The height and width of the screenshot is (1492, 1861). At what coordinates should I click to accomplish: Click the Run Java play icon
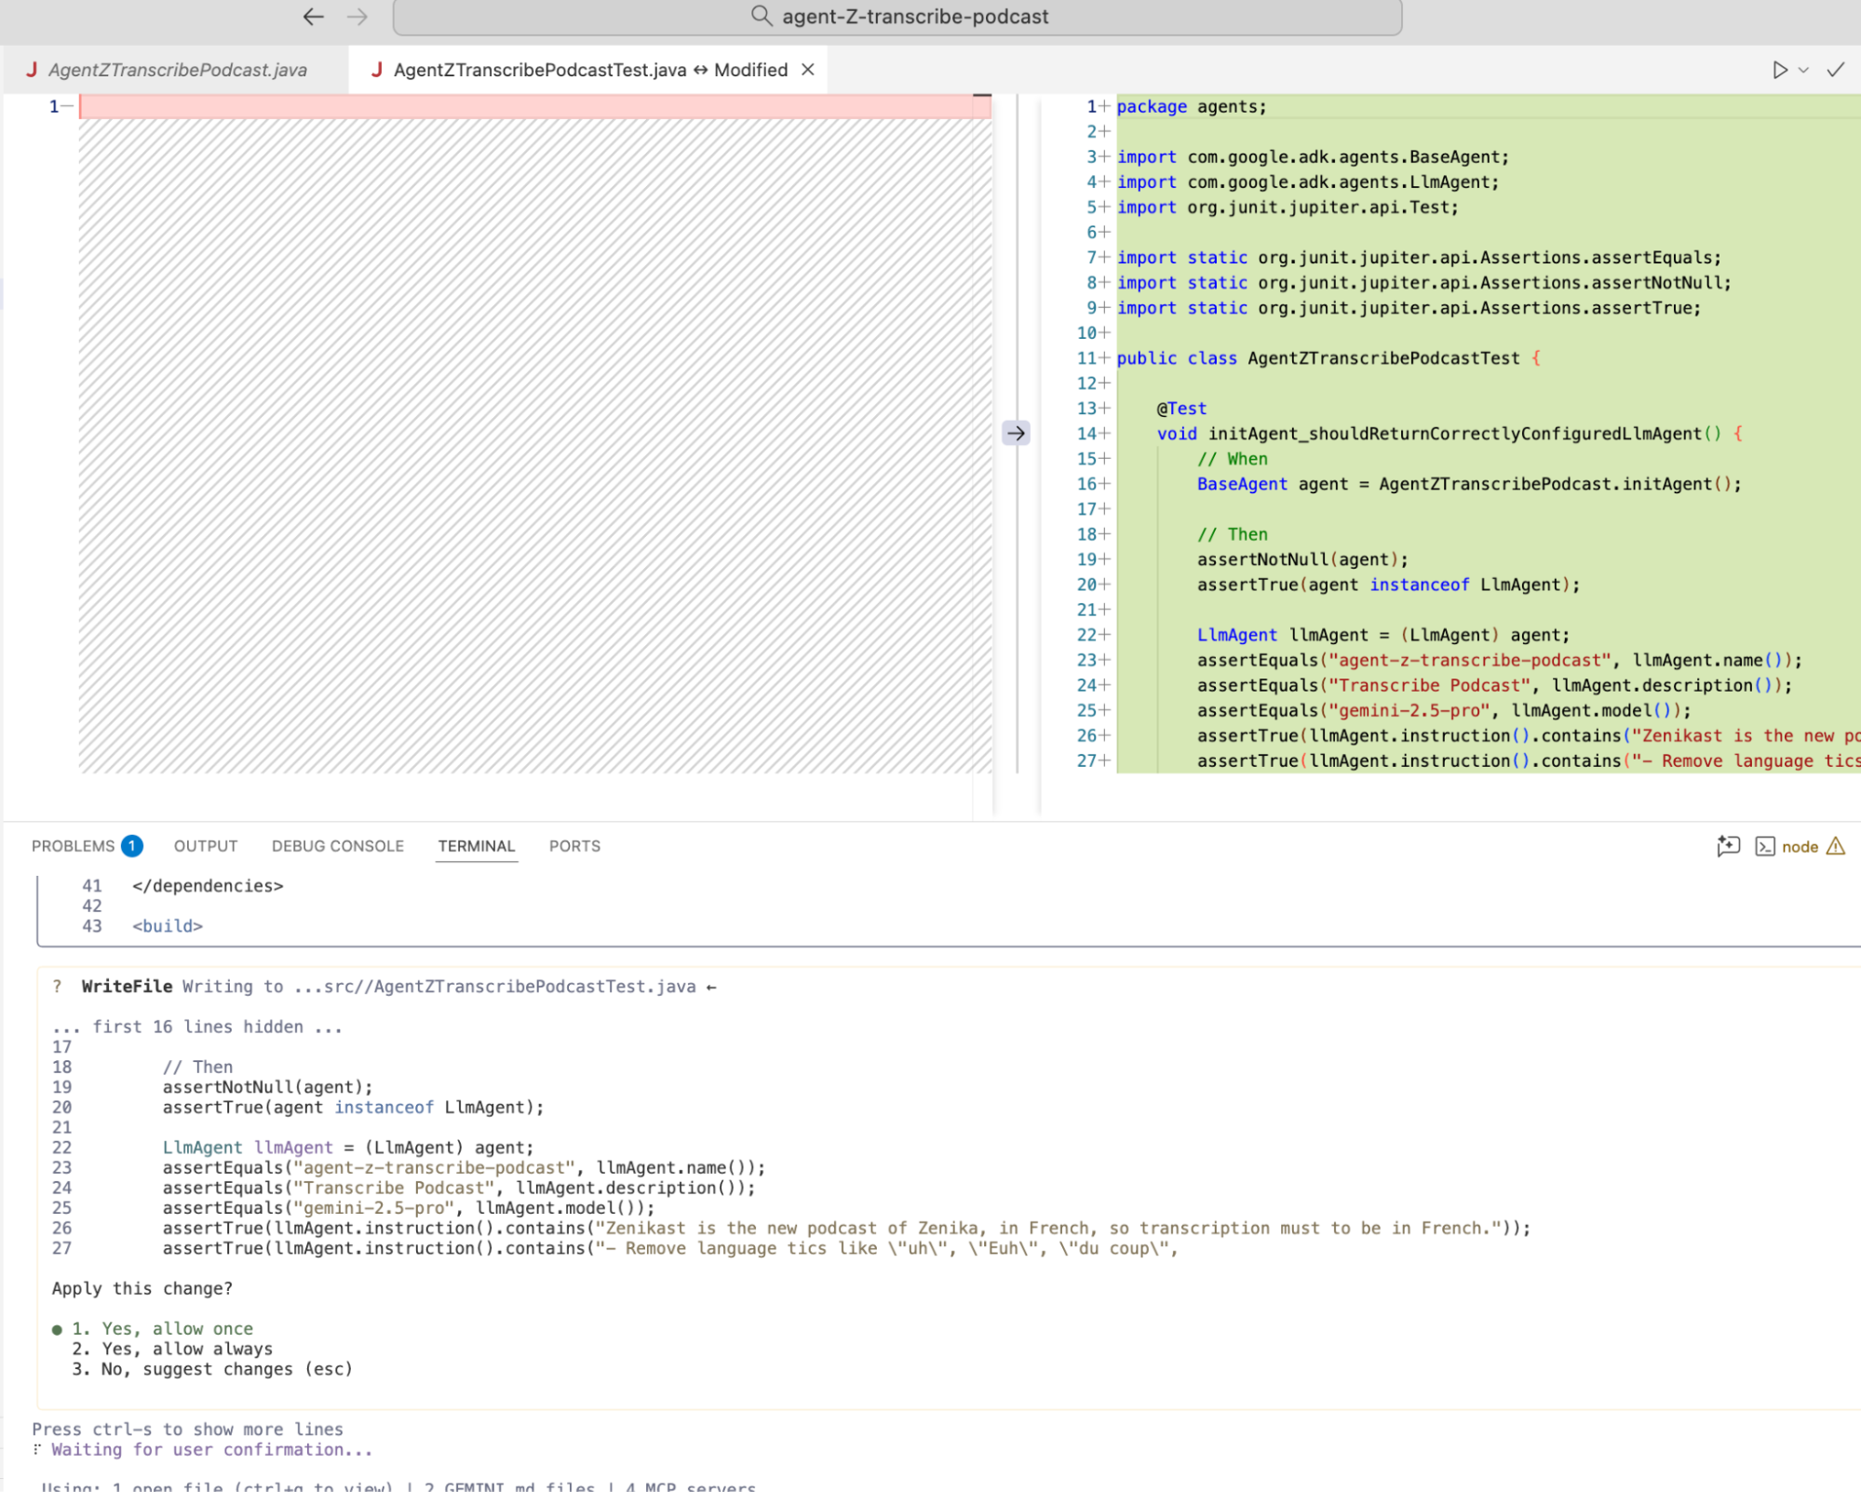(x=1779, y=70)
